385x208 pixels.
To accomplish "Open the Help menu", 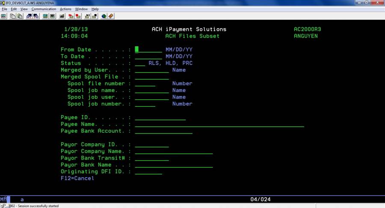I will (x=95, y=9).
